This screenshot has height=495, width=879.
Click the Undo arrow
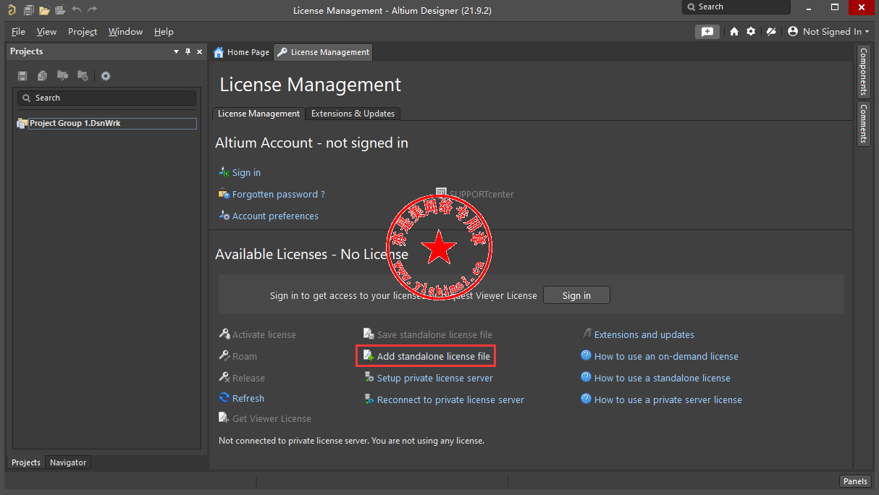[x=77, y=10]
